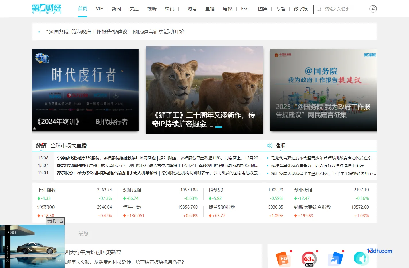409x268 pixels.
Task: Click the Mercedes car ad thumbnail
Action: 32,246
